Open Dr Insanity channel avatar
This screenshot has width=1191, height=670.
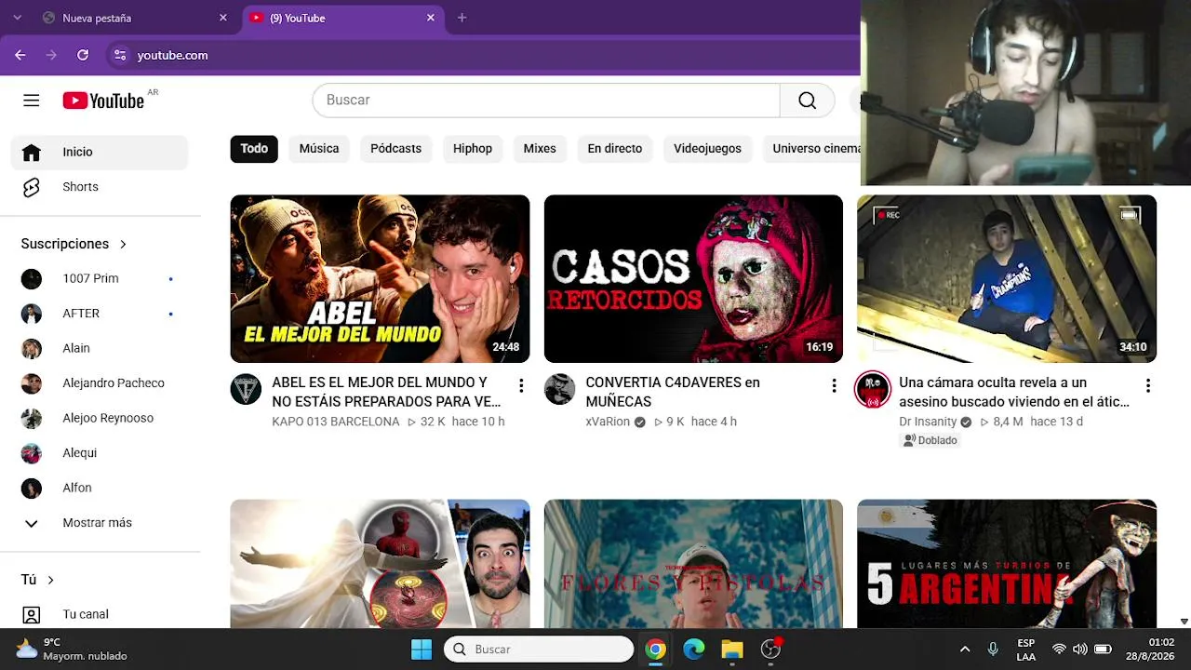pos(873,389)
